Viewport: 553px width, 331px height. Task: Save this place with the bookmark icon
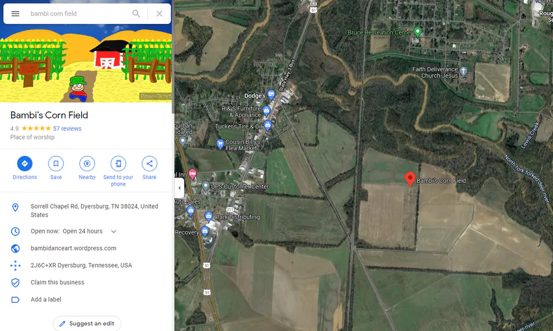coord(56,163)
